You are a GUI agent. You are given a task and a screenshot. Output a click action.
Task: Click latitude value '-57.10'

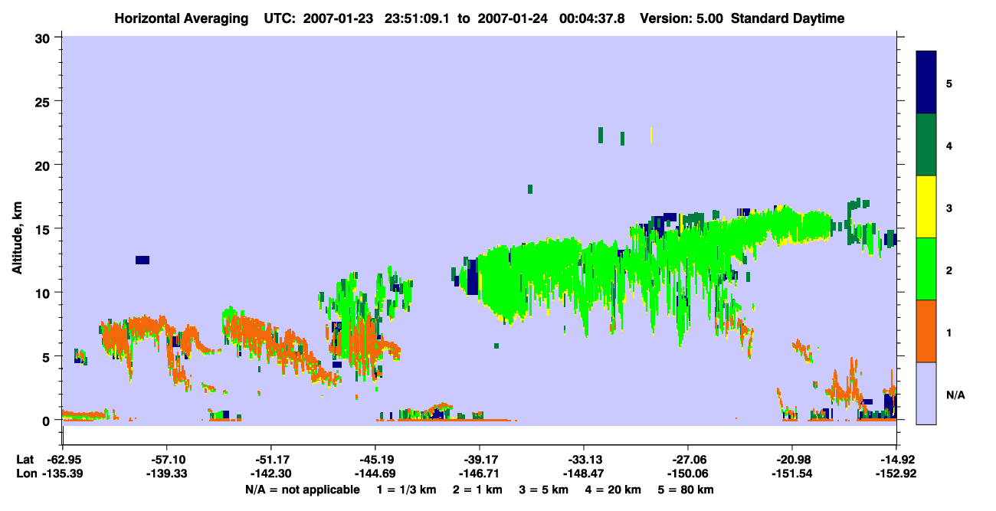[x=167, y=459]
